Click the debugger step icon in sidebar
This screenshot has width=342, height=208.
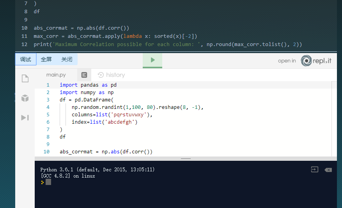(25, 117)
